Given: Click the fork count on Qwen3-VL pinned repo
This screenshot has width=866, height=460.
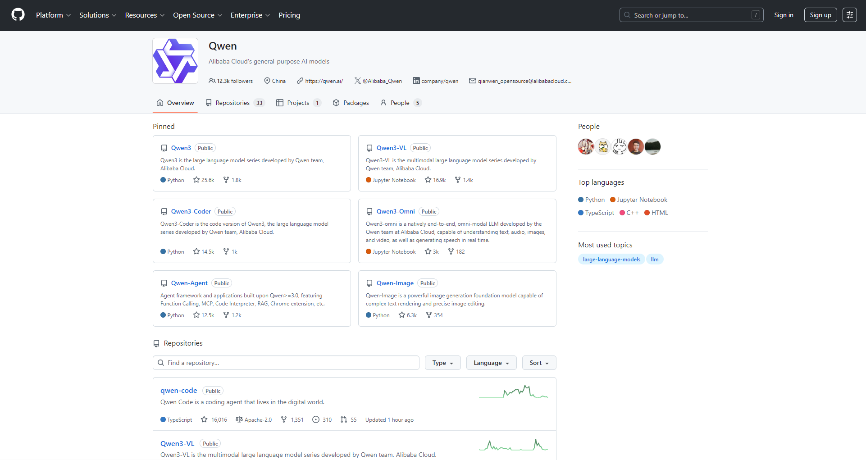Looking at the screenshot, I should point(464,180).
